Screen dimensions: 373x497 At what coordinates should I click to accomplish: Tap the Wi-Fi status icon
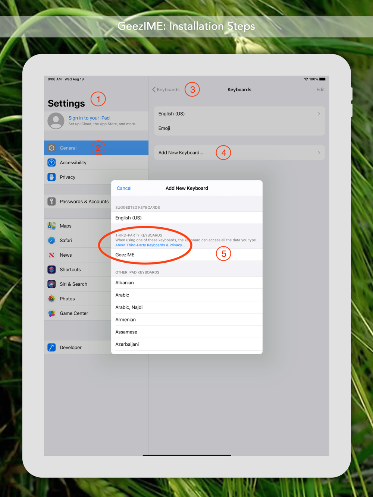306,79
